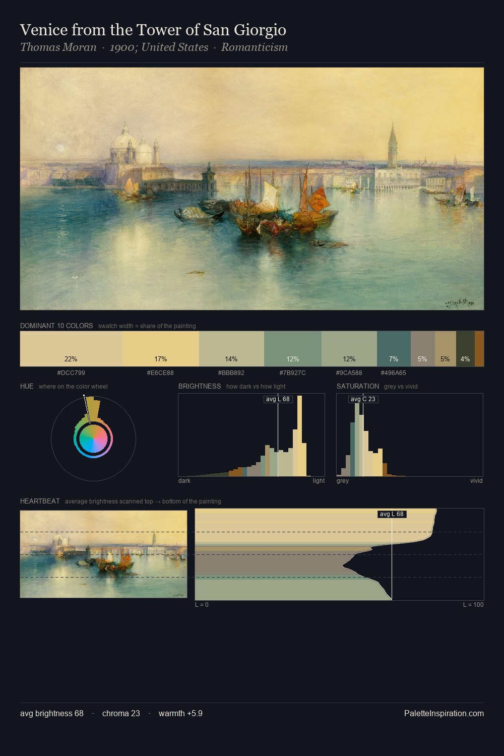Click the 'light' brightness axis label
This screenshot has height=756, width=504.
[x=319, y=481]
